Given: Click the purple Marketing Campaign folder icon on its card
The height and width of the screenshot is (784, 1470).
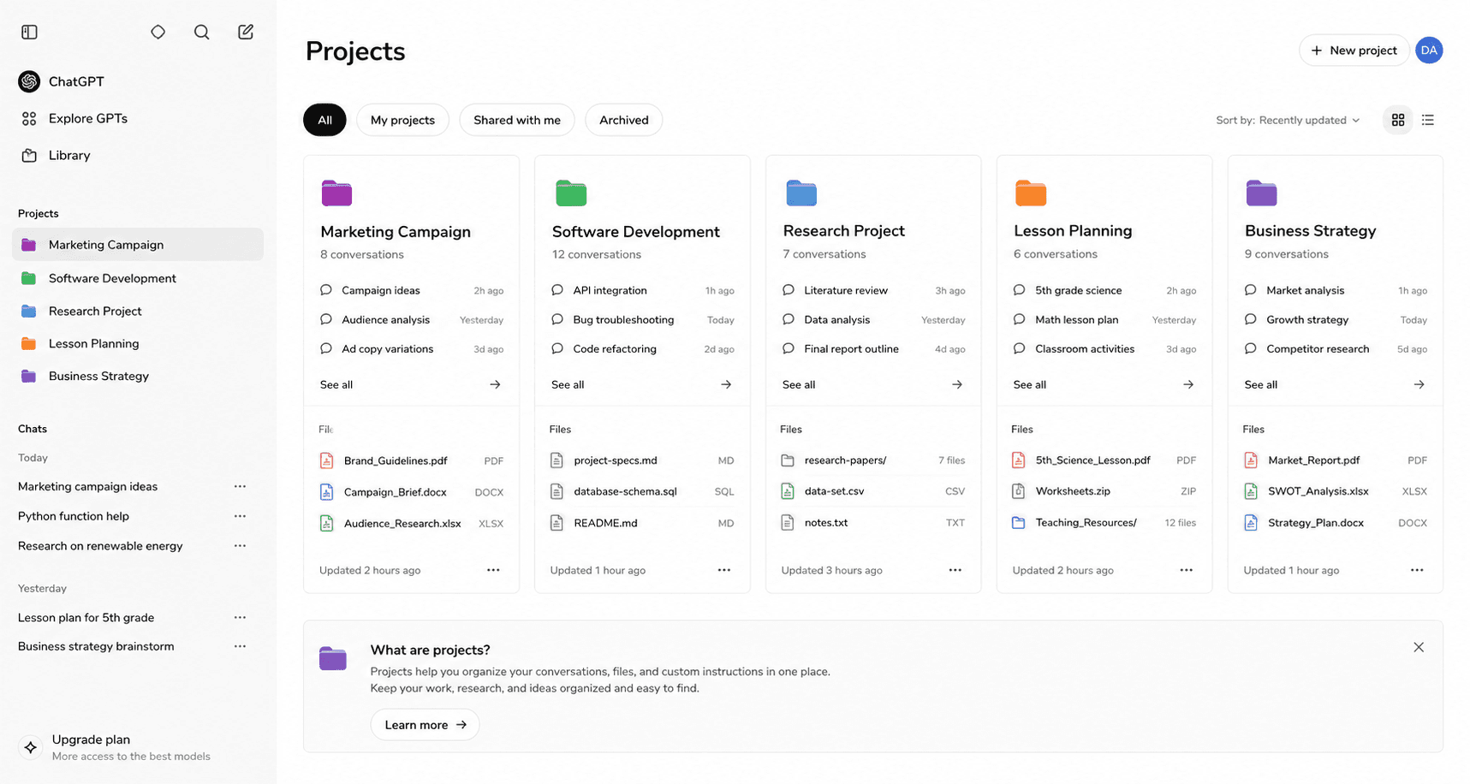Looking at the screenshot, I should [336, 193].
